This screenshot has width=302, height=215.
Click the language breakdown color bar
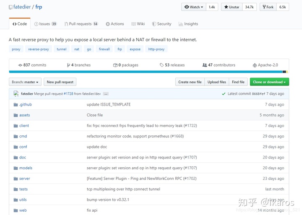[x=148, y=72]
